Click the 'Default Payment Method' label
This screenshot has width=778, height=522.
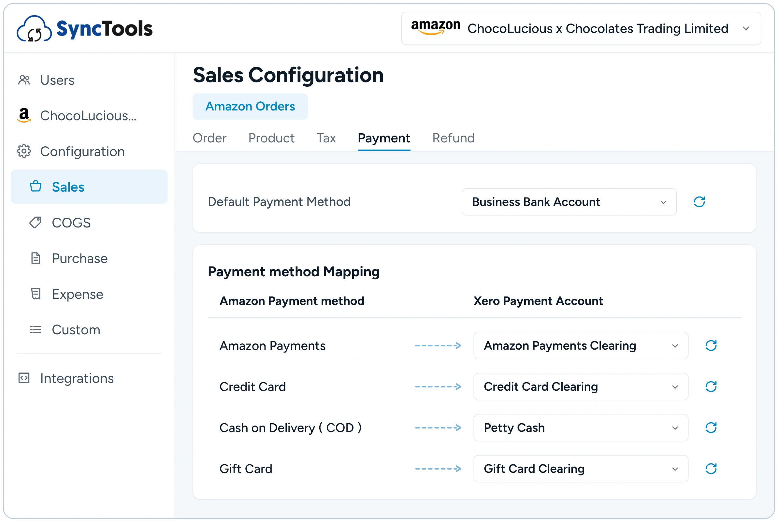tap(279, 202)
